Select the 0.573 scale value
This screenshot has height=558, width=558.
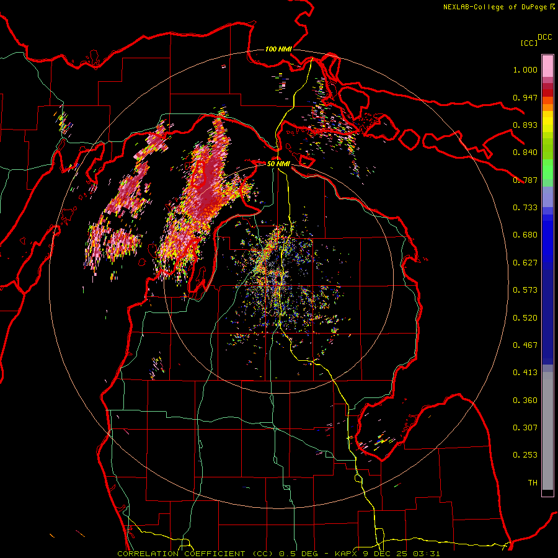click(x=525, y=290)
